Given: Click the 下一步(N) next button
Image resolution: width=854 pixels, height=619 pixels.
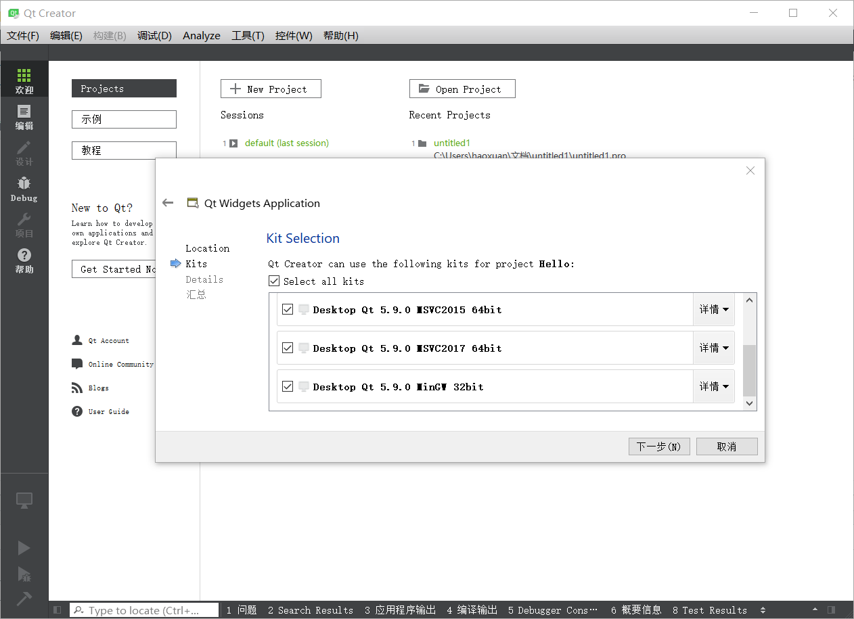Looking at the screenshot, I should [659, 446].
